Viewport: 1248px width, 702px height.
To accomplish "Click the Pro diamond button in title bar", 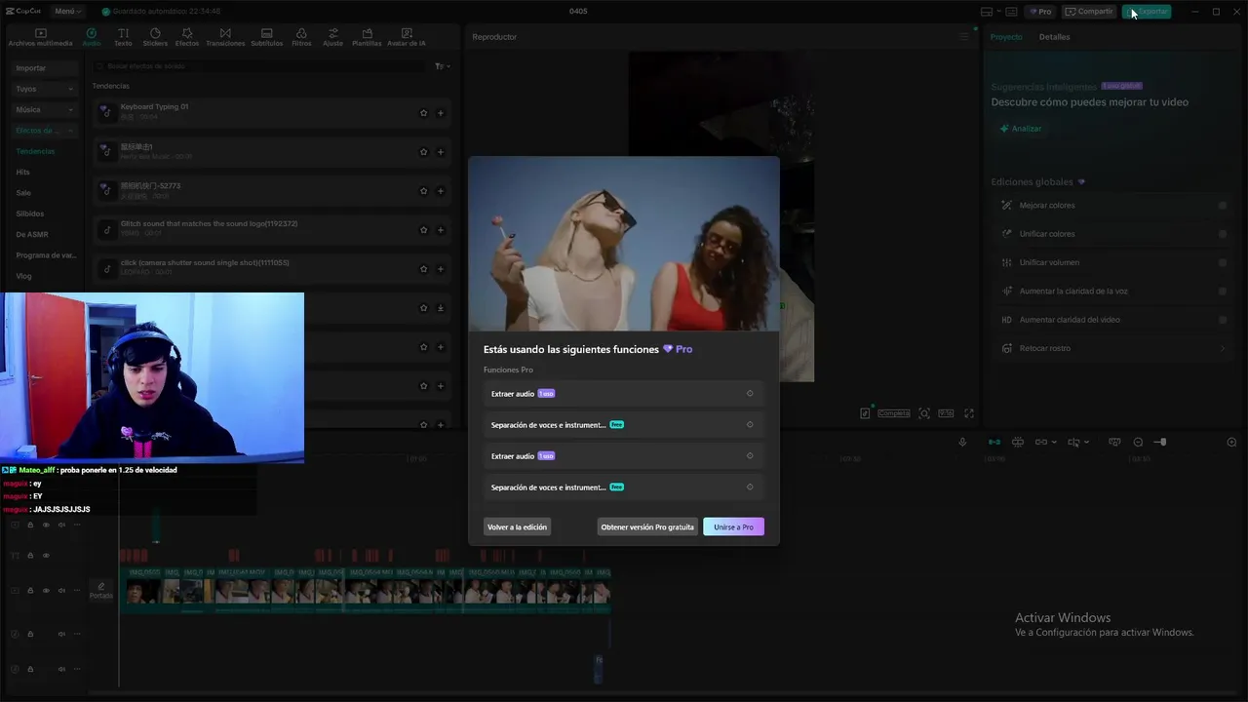I will (1040, 12).
